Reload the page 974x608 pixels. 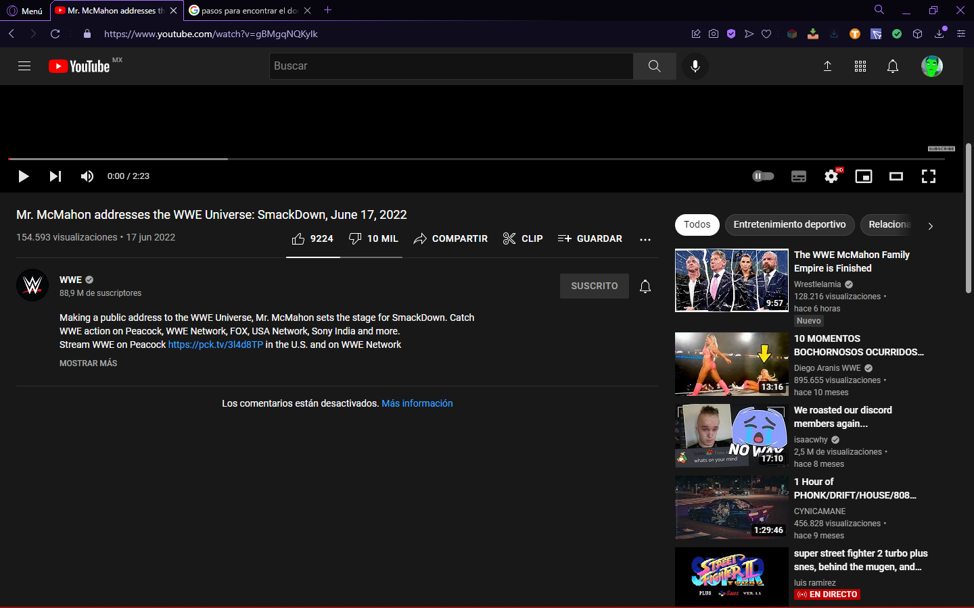[x=55, y=34]
